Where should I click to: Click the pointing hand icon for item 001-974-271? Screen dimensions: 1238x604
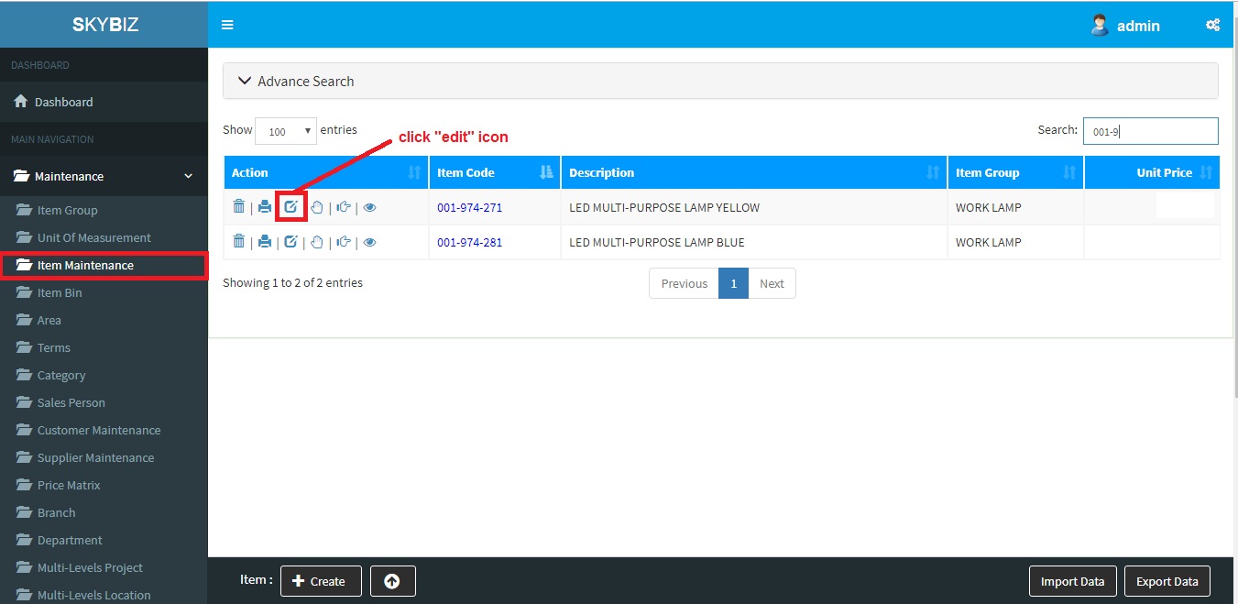click(x=344, y=207)
